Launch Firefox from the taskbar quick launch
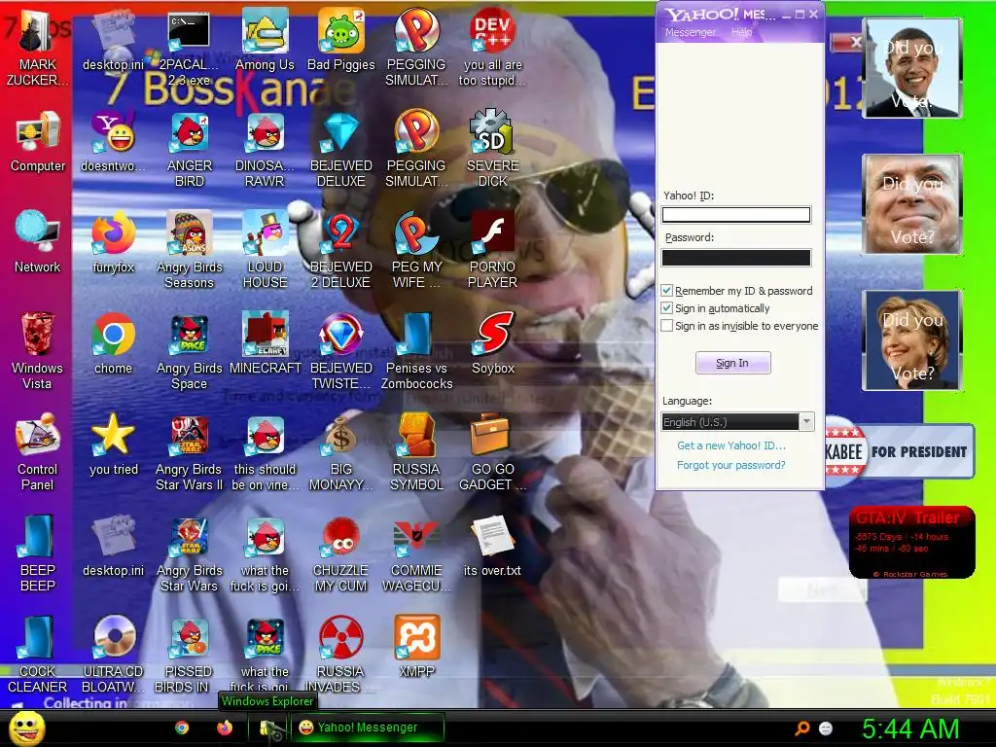Screen dimensions: 996x747 click(x=225, y=728)
